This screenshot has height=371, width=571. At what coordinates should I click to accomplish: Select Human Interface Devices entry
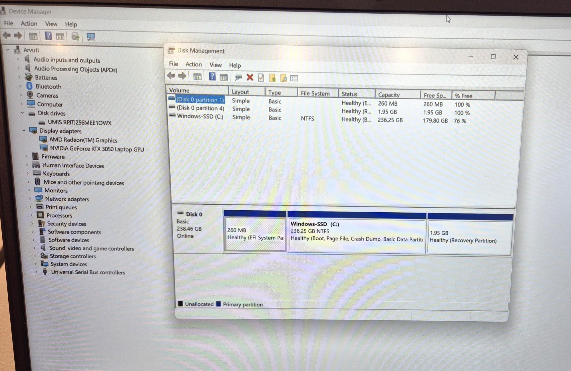(x=73, y=165)
